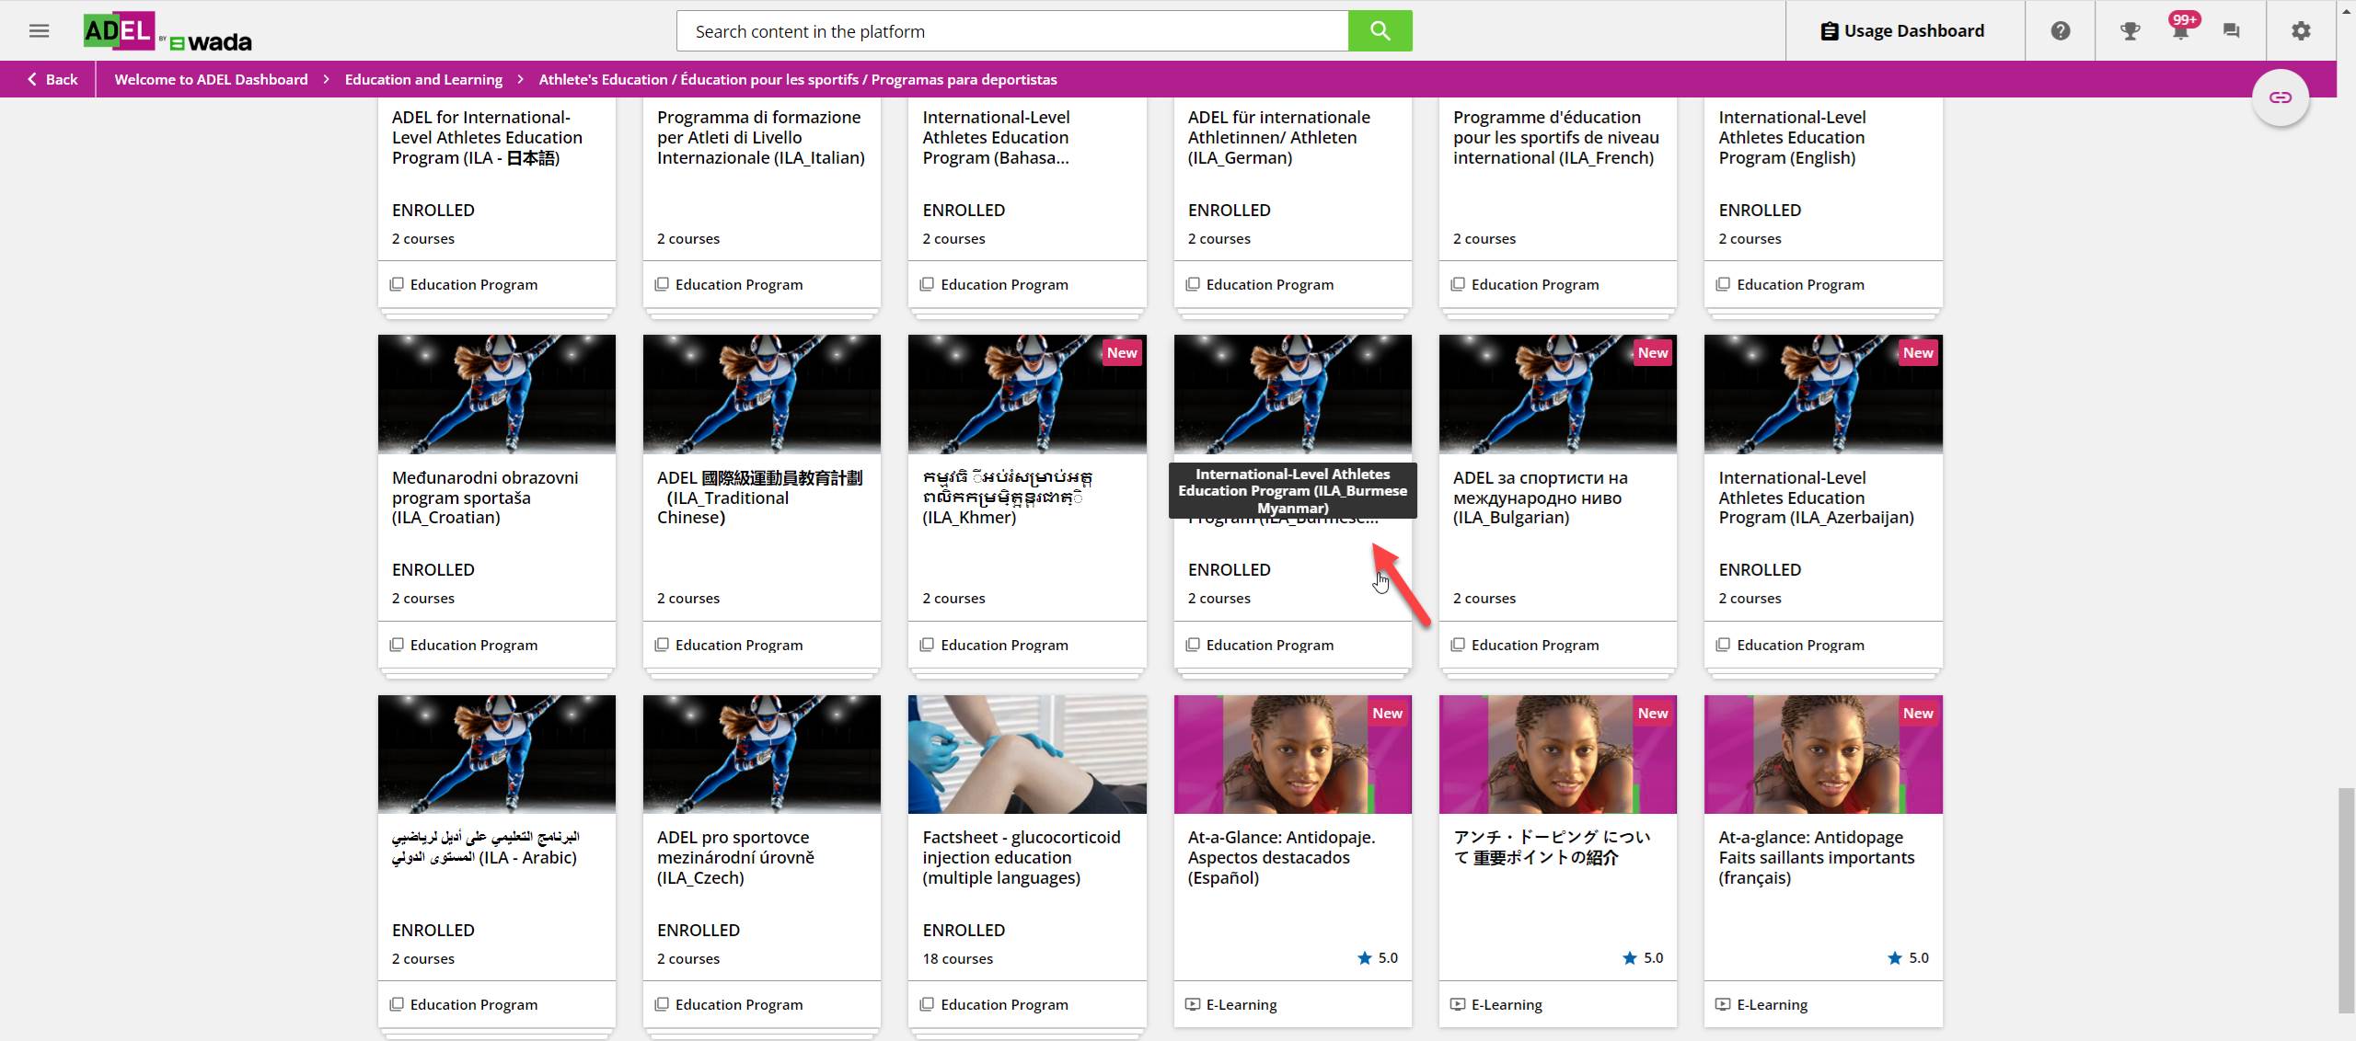Click the Education Program icon on ILA_Khmer card
Viewport: 2356px width, 1041px height.
pyautogui.click(x=927, y=645)
